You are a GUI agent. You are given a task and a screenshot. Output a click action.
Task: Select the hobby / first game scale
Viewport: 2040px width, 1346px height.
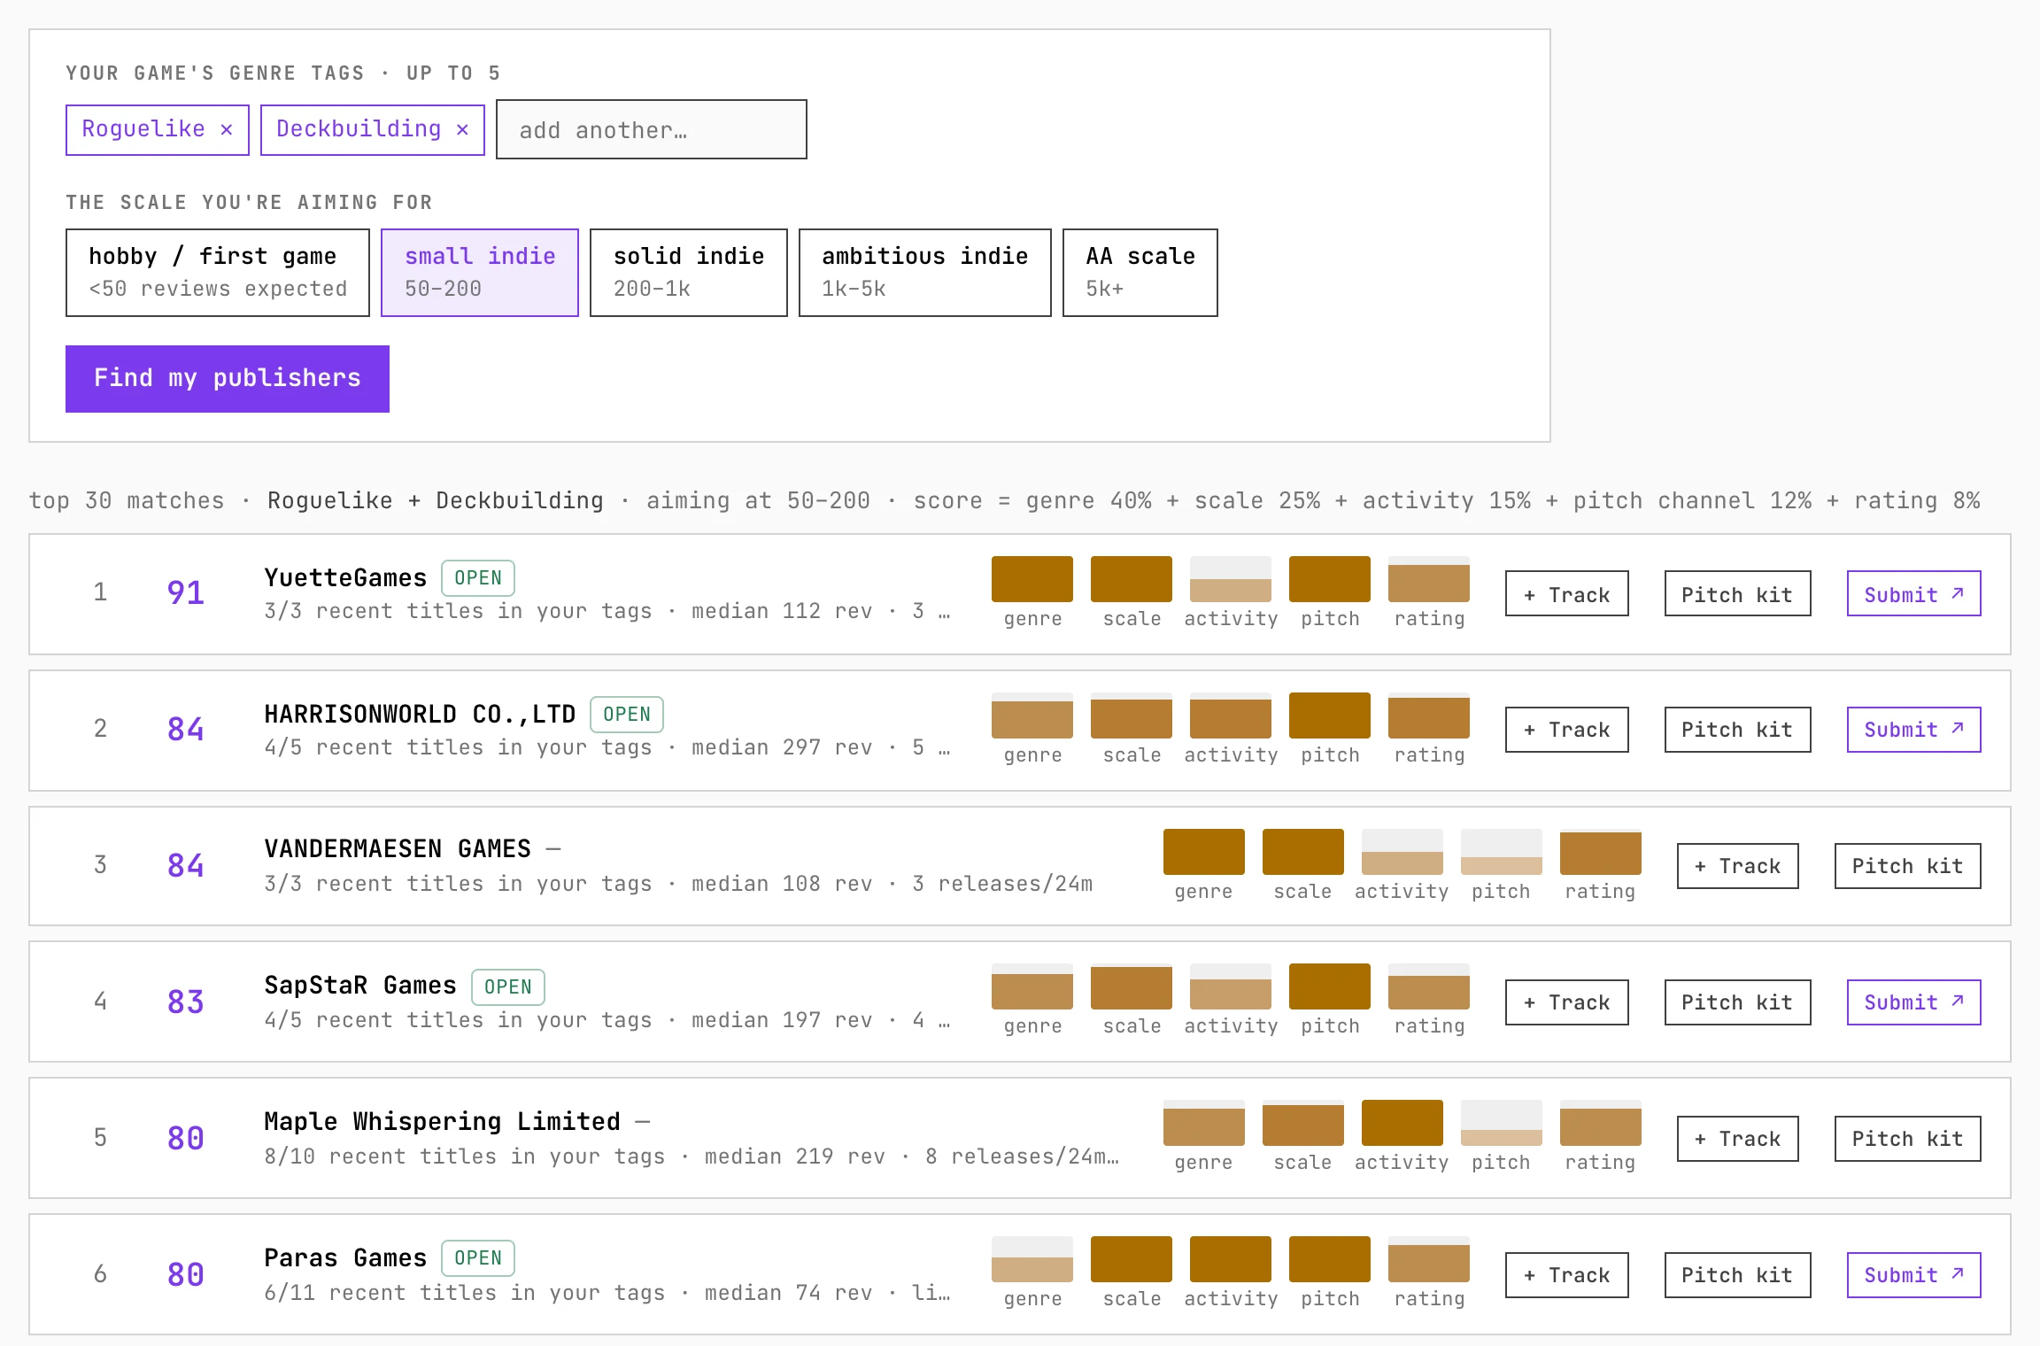pos(218,273)
